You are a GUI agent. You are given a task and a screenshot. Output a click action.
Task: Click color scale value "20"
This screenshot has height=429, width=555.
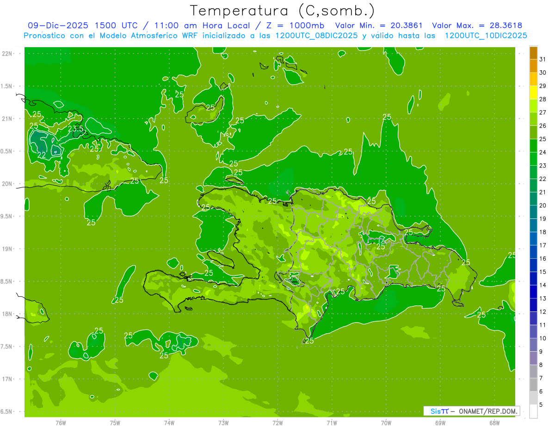(543, 205)
